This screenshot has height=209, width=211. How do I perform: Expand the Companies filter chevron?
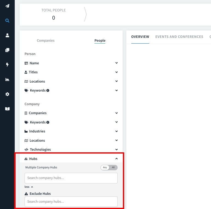pyautogui.click(x=117, y=113)
